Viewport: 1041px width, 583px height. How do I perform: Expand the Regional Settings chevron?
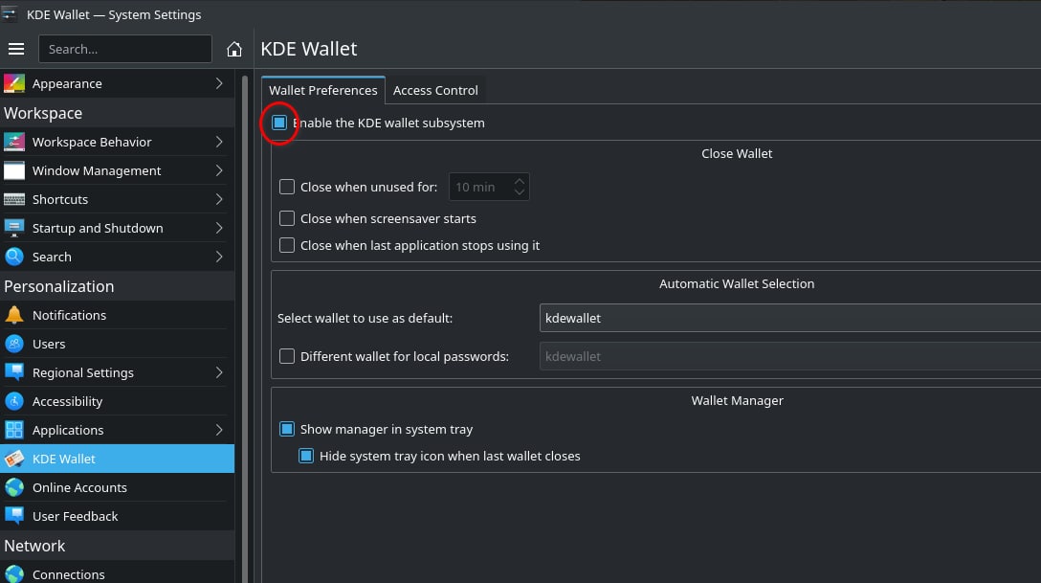coord(219,371)
